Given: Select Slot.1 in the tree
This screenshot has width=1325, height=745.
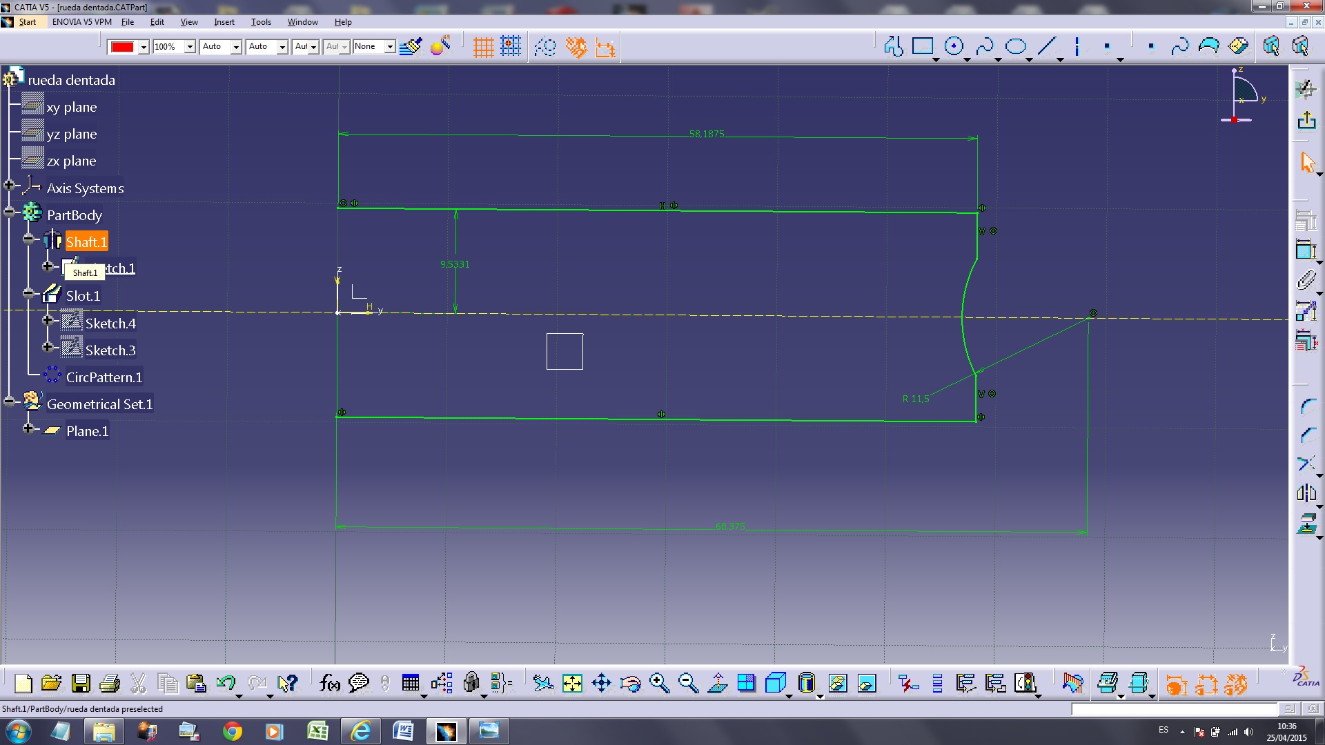Looking at the screenshot, I should click(x=83, y=296).
